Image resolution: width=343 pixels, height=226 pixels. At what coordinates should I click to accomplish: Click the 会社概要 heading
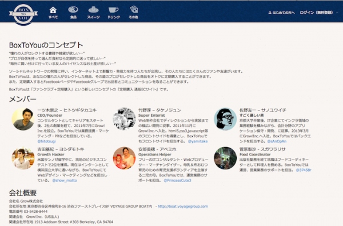click(23, 193)
